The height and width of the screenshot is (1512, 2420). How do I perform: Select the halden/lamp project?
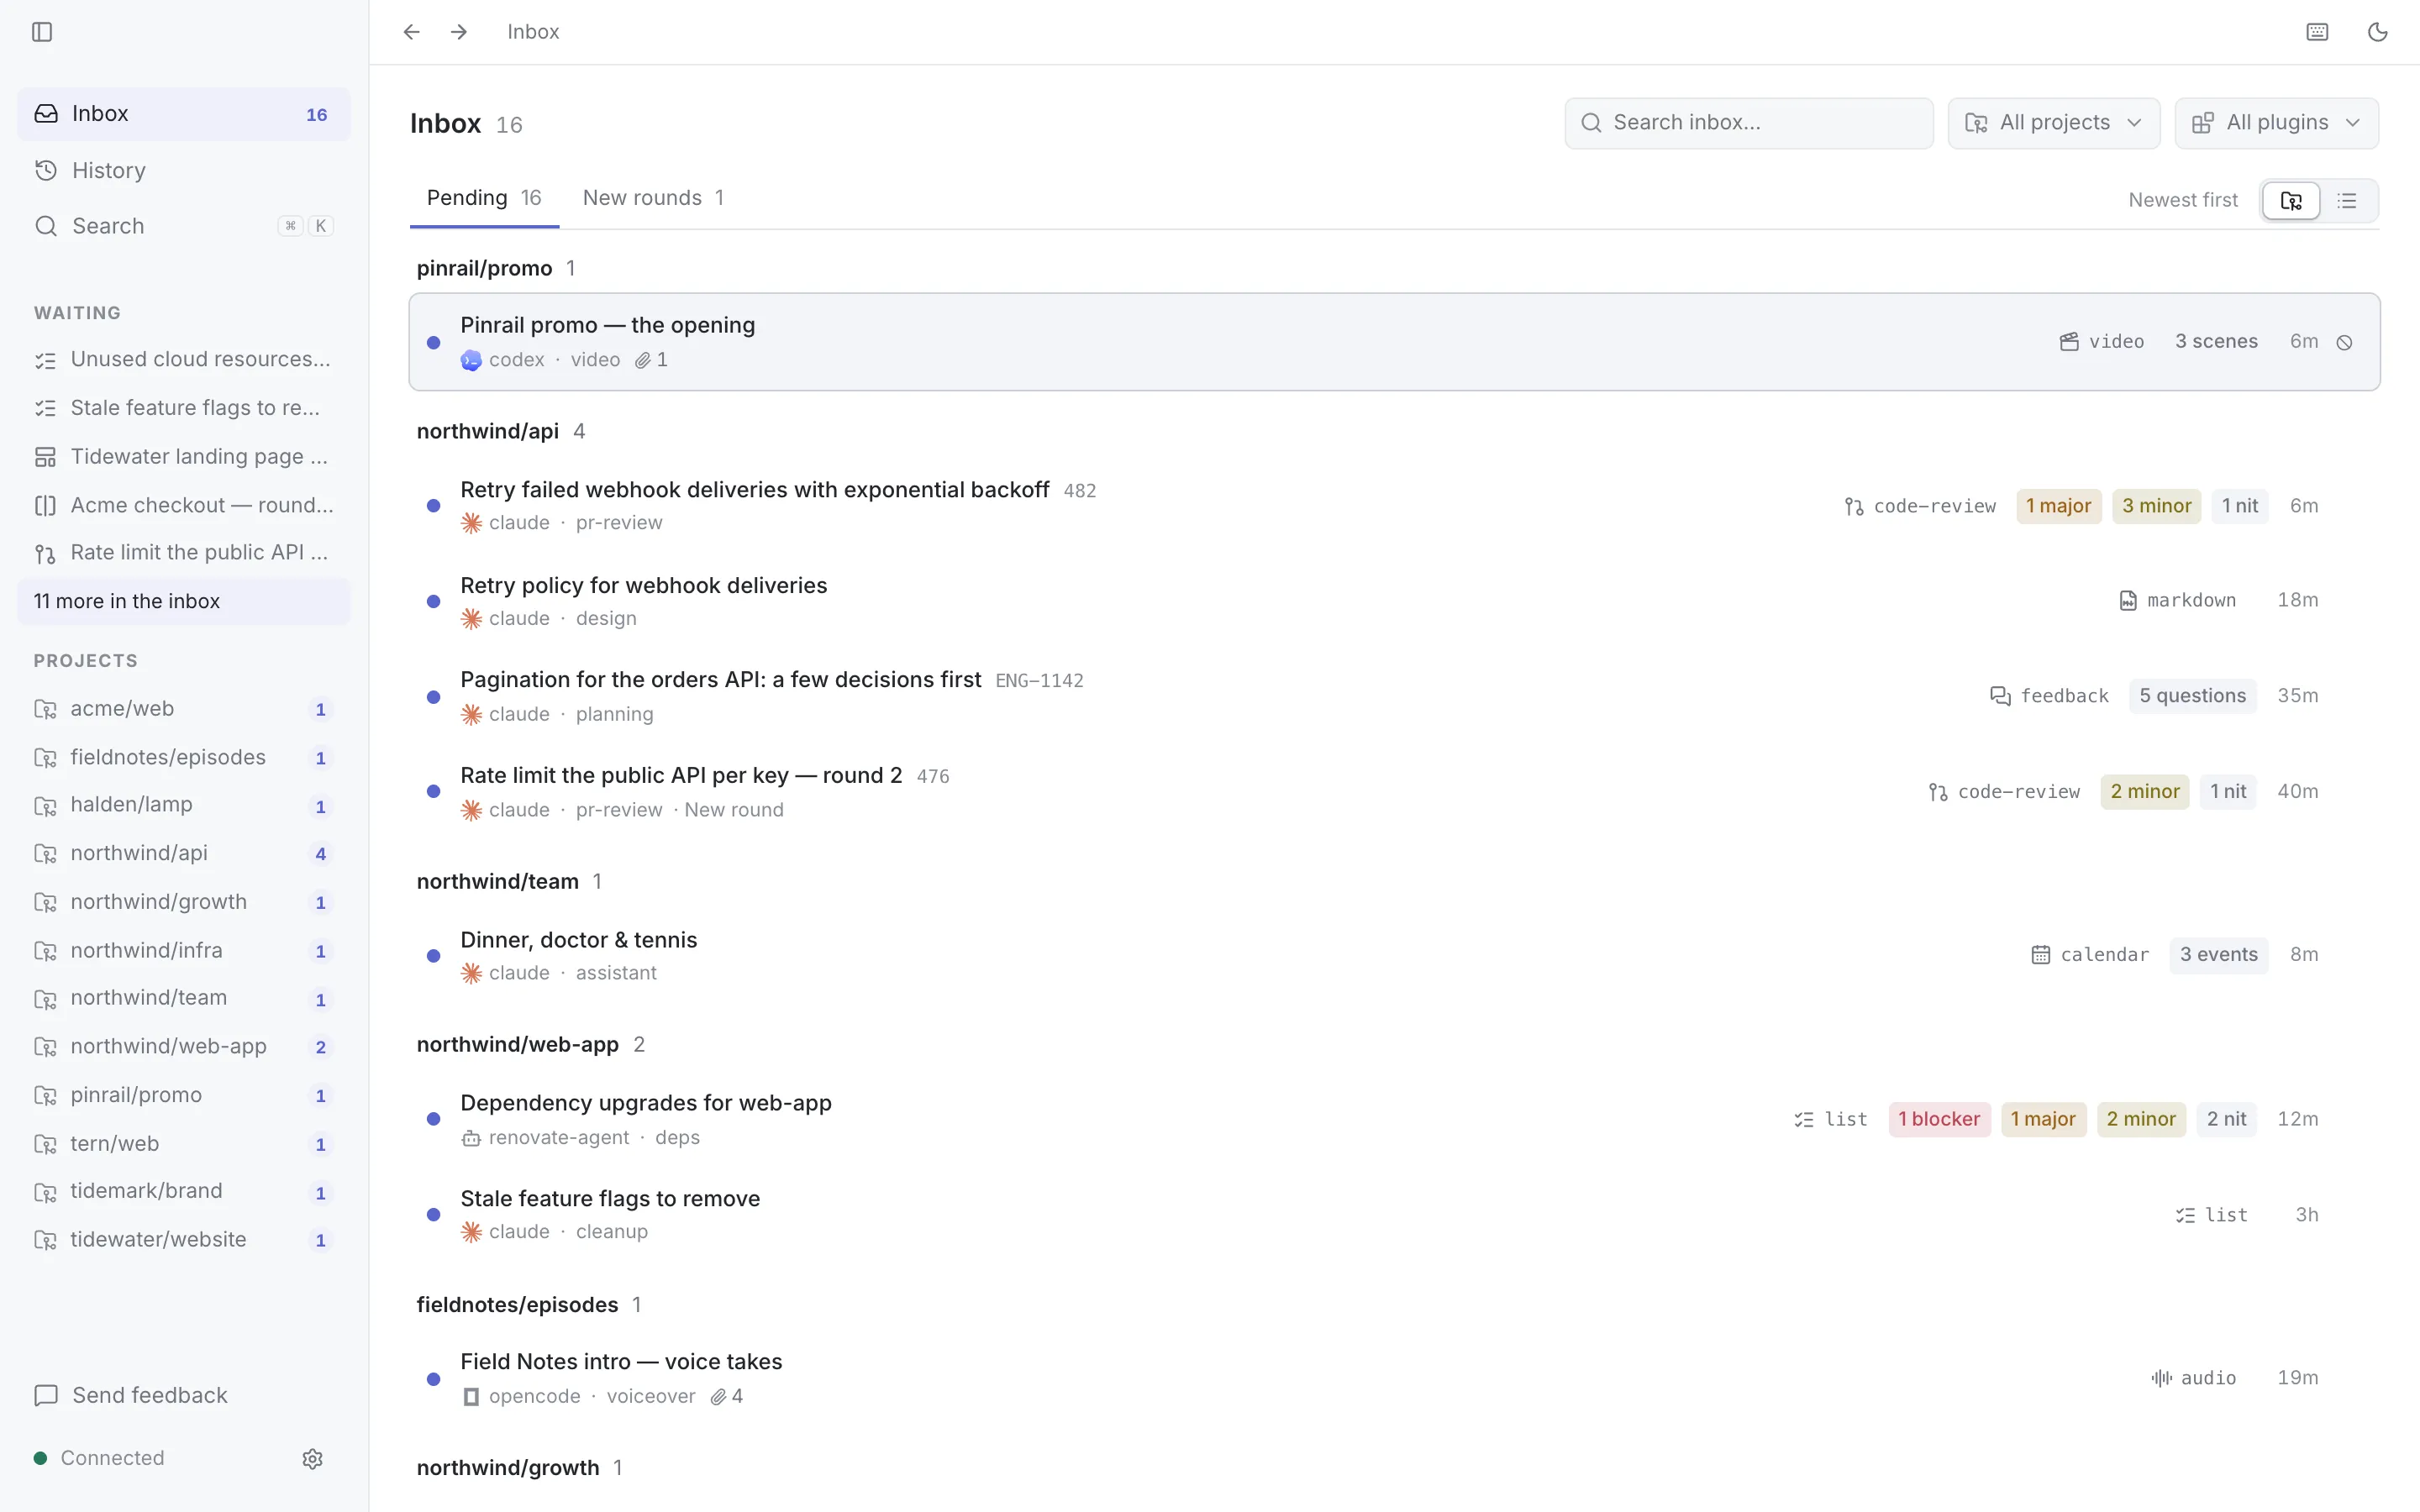pos(184,805)
